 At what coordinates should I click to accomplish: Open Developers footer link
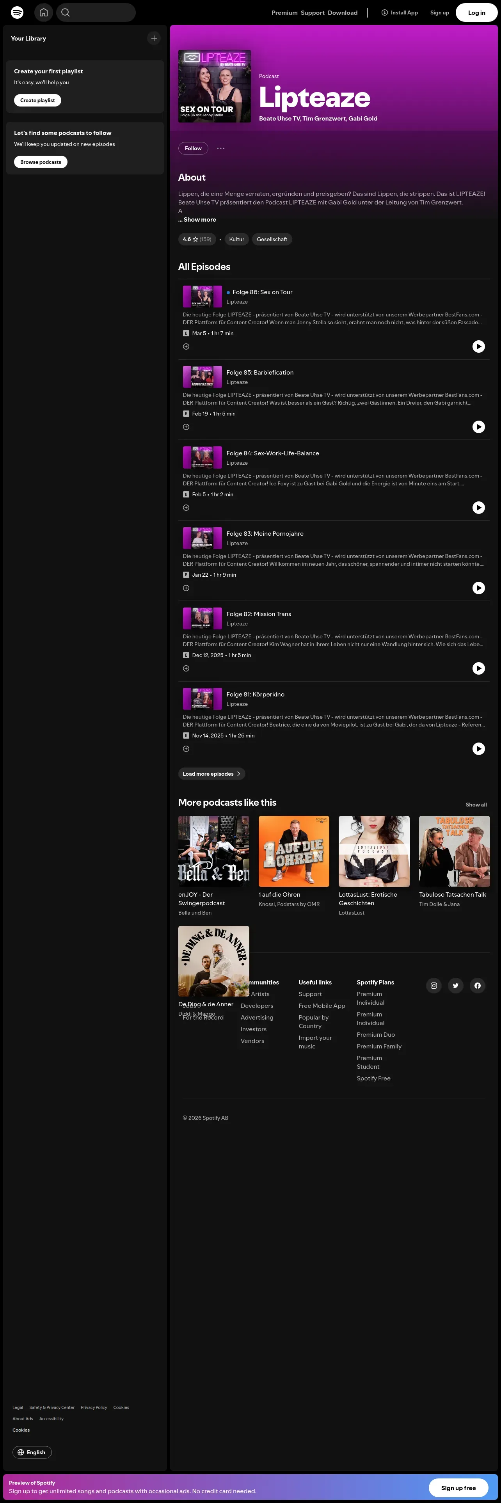click(257, 1006)
